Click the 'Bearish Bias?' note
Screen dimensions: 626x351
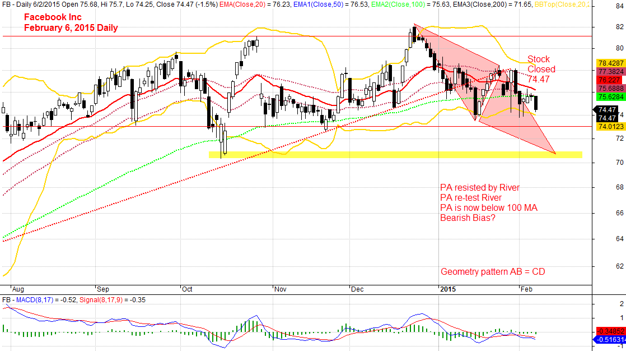click(468, 218)
